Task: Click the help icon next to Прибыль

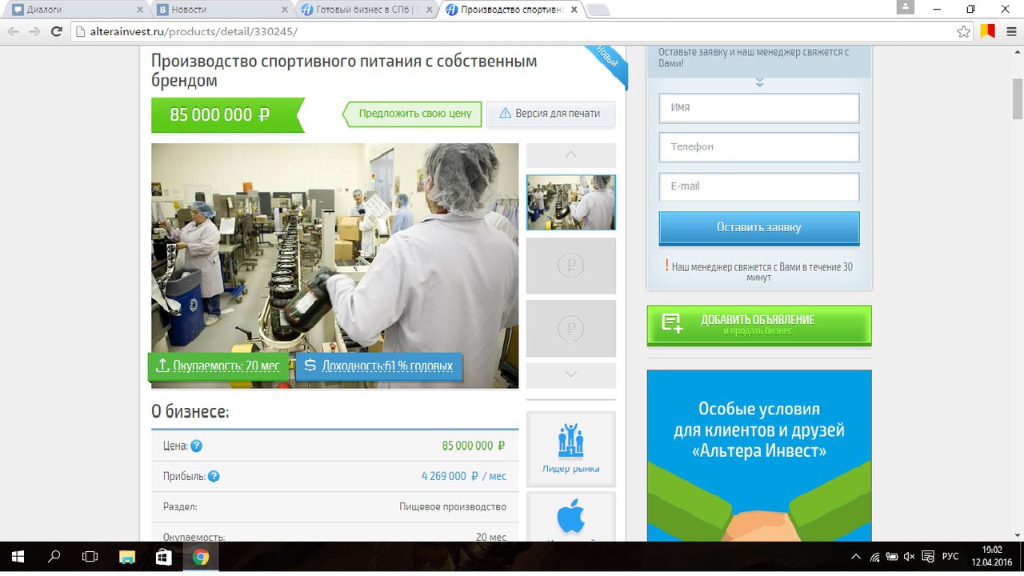Action: pyautogui.click(x=214, y=476)
